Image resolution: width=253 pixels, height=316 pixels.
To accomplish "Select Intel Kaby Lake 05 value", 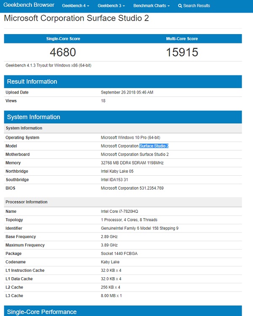I will click(117, 171).
